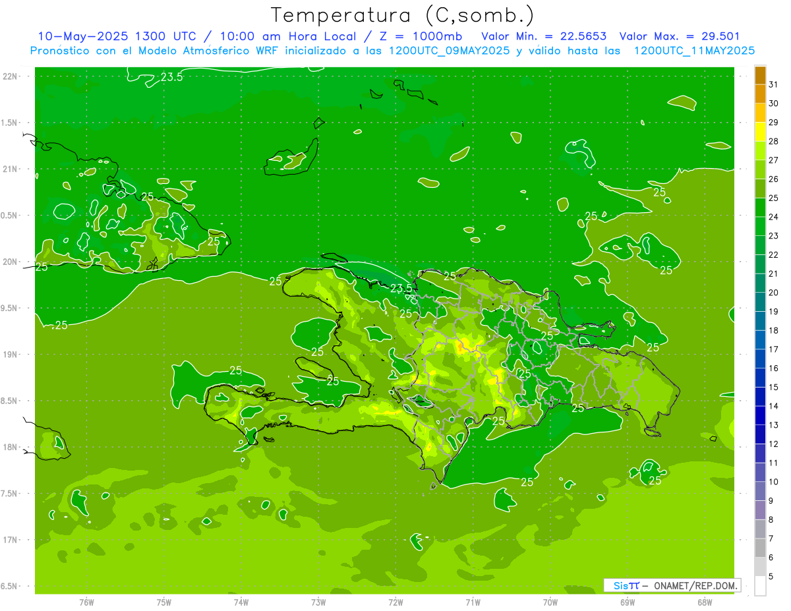Click legend value 27
Image resolution: width=791 pixels, height=611 pixels.
[774, 160]
